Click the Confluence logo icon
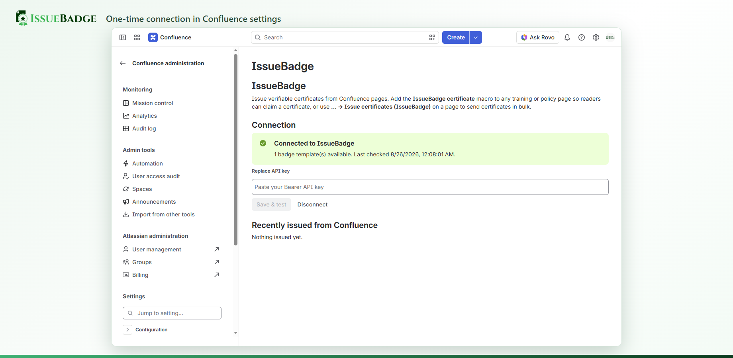 coord(153,37)
